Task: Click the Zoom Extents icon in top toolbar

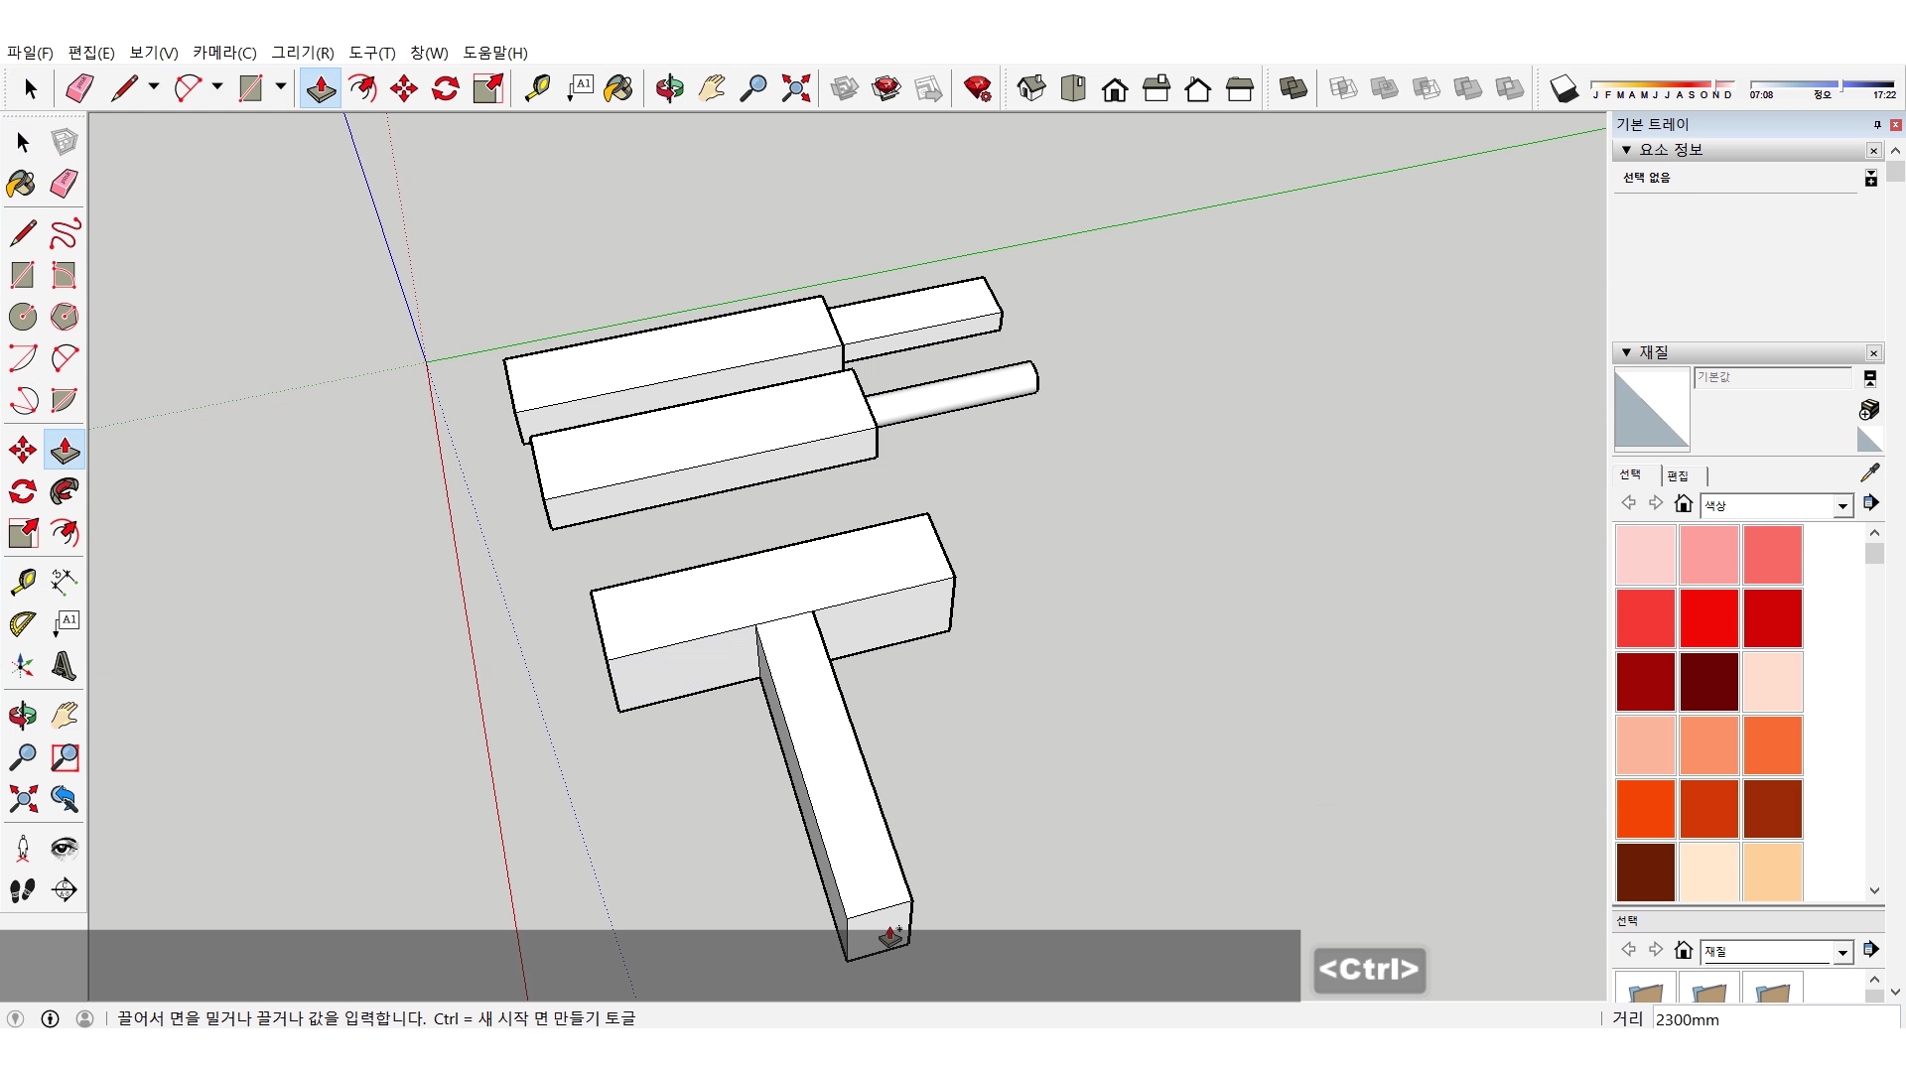Action: 795,88
